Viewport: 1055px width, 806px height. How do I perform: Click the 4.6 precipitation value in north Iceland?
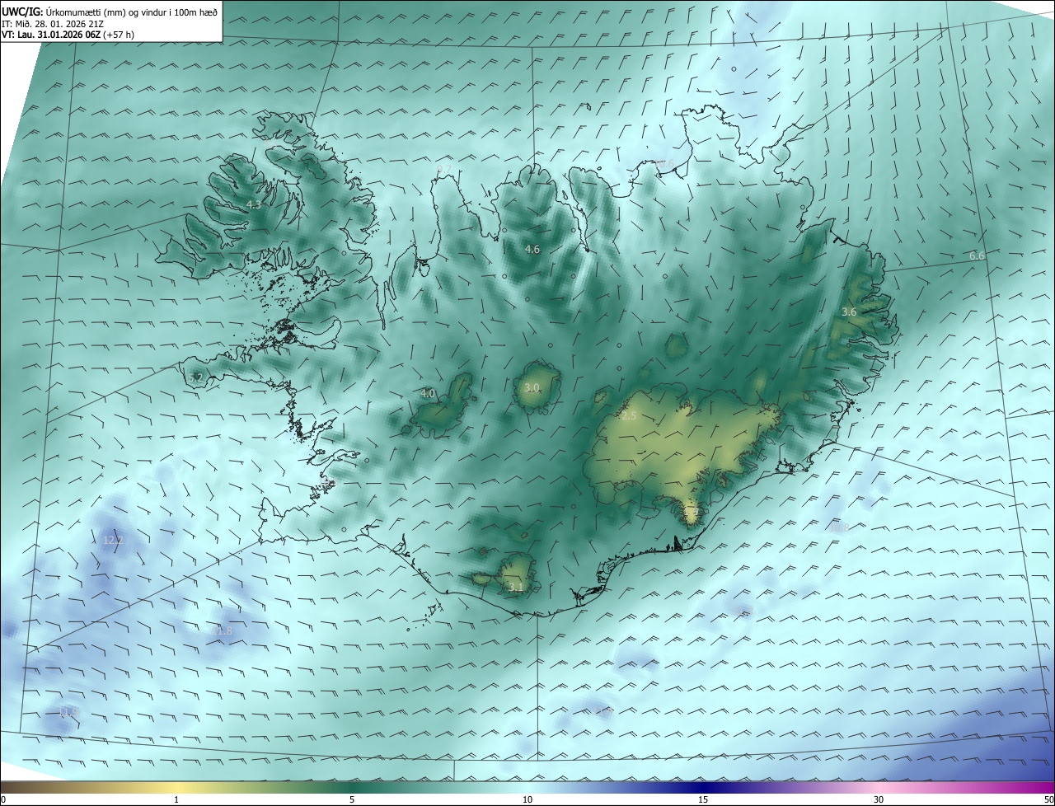[x=532, y=249]
